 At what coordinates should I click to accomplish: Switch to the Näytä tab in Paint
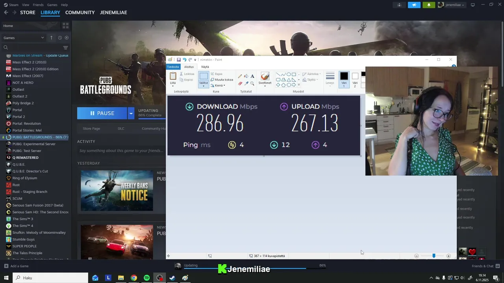[205, 67]
